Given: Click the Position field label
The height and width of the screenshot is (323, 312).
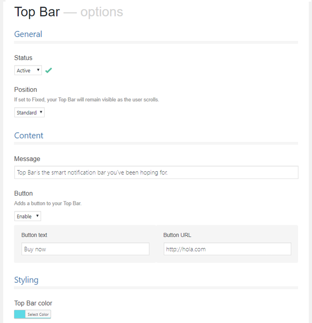Looking at the screenshot, I should pos(25,89).
